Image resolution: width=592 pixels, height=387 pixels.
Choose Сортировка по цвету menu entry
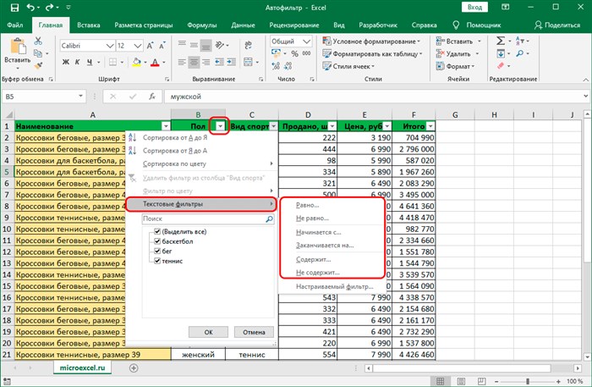201,164
